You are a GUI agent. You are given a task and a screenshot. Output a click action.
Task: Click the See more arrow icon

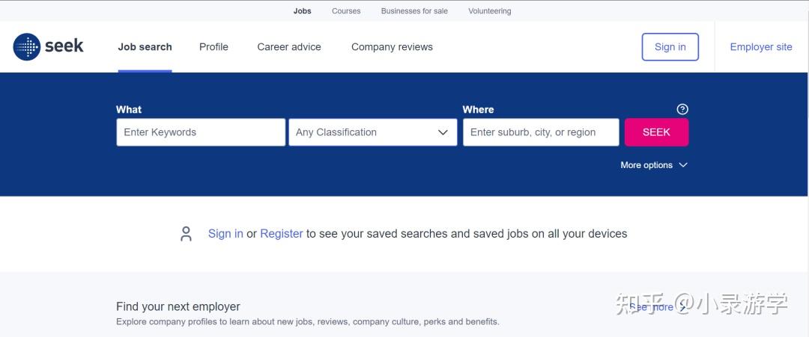click(682, 306)
